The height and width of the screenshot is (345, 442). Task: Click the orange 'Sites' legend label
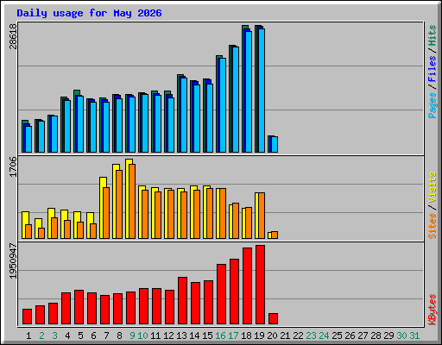[432, 226]
